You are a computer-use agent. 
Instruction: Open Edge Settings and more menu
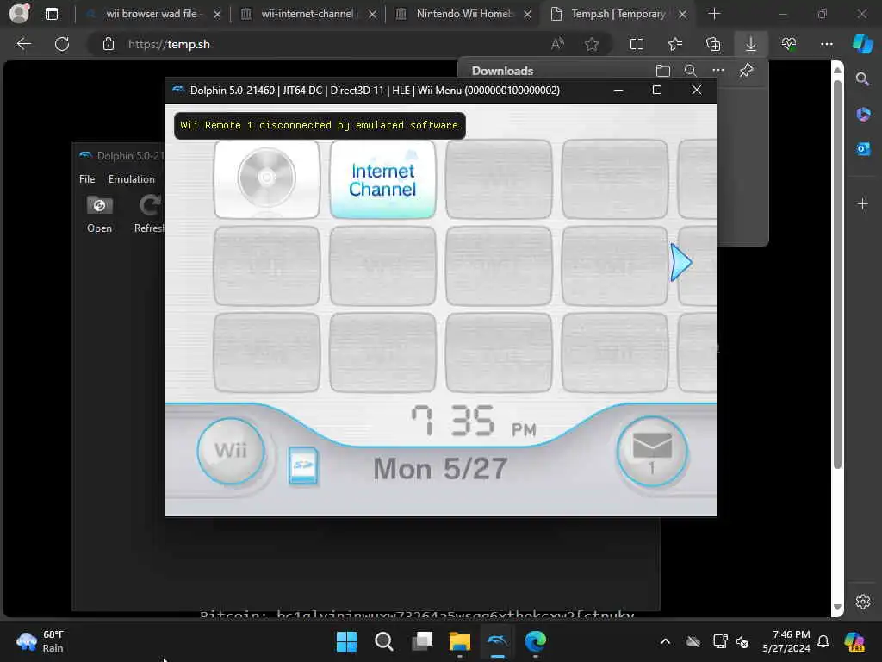(x=826, y=44)
